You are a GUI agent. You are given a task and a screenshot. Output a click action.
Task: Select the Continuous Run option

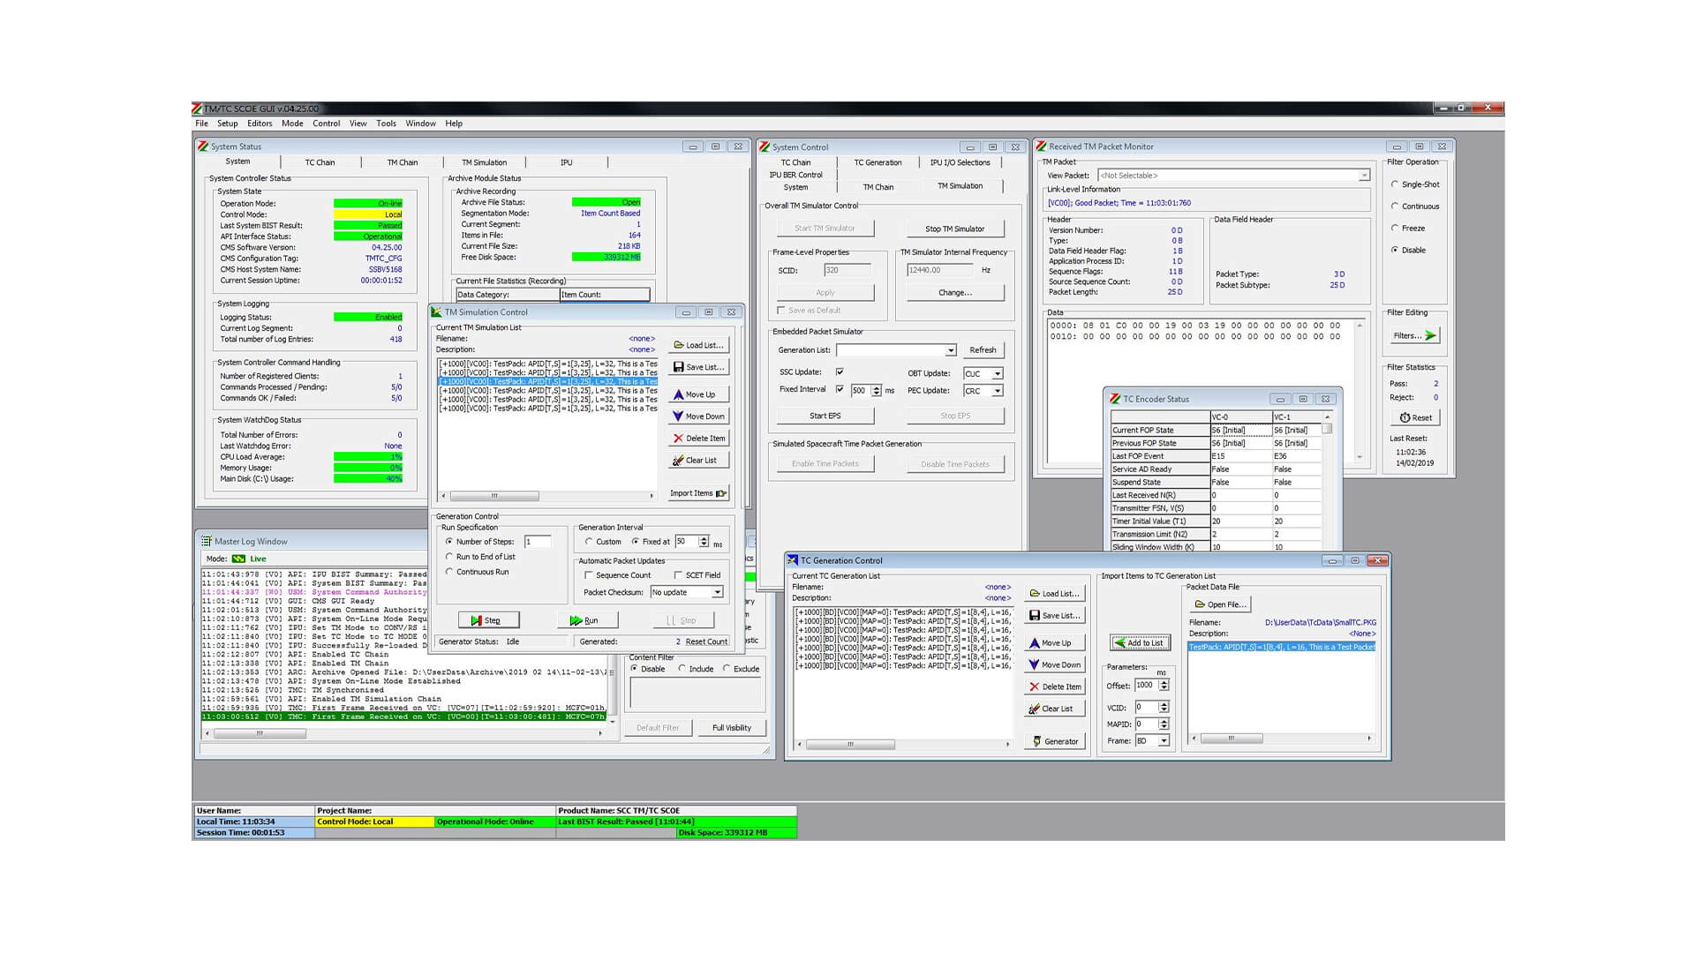449,572
